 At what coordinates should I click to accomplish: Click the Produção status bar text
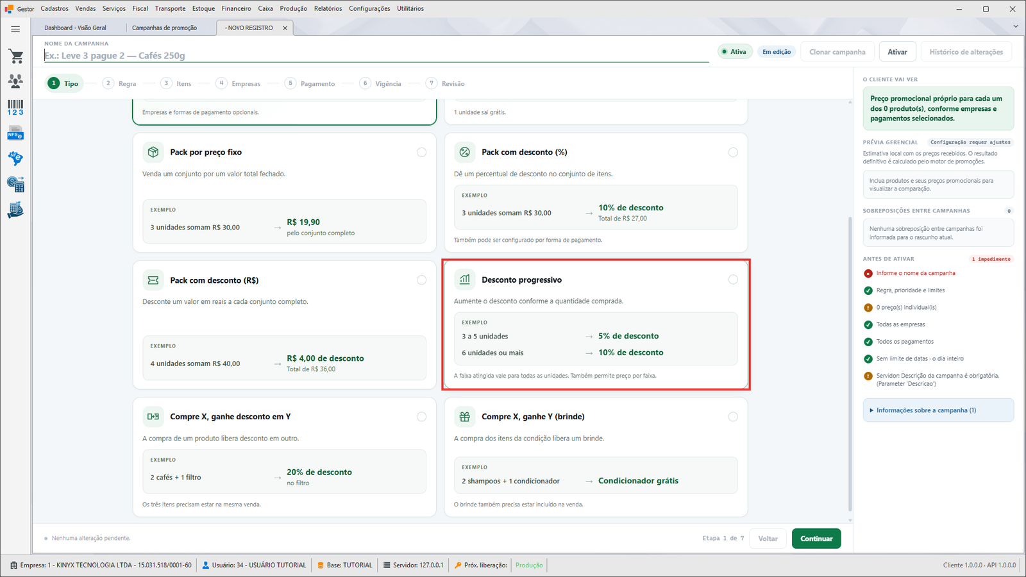(529, 565)
